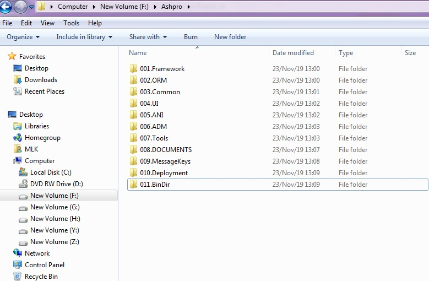Open the Share with dropdown
The height and width of the screenshot is (281, 429).
coord(148,37)
